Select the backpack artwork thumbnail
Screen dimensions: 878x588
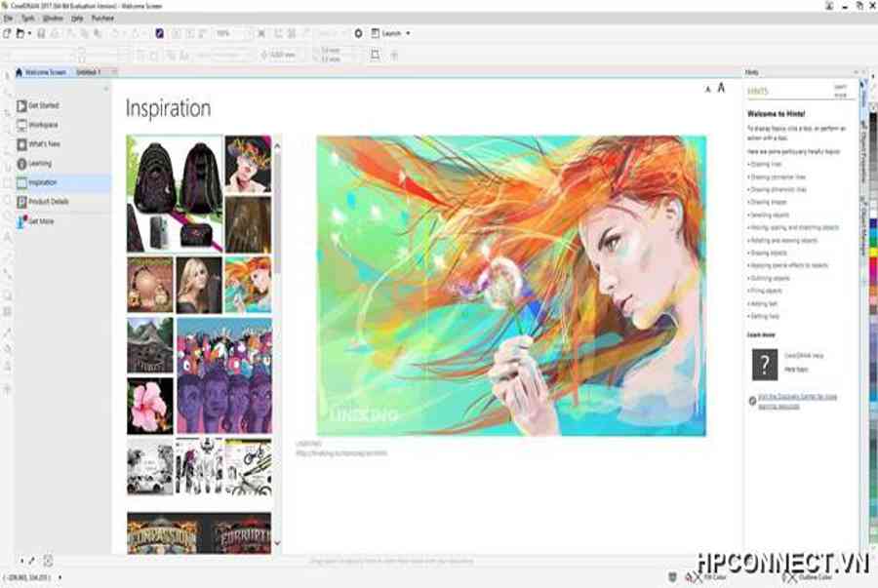click(175, 193)
